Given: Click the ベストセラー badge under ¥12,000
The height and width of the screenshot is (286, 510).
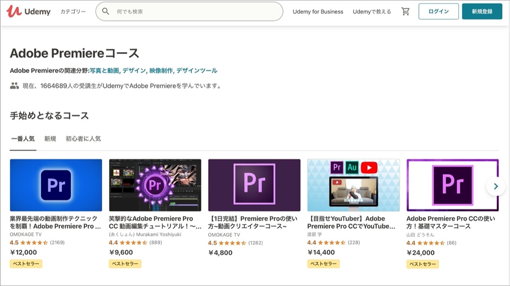Looking at the screenshot, I should point(26,264).
